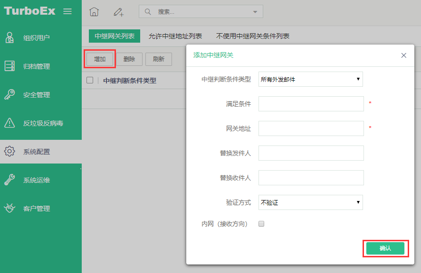Open 归档管理 in the sidebar
Viewport: 421px width, 273px height.
pos(41,66)
